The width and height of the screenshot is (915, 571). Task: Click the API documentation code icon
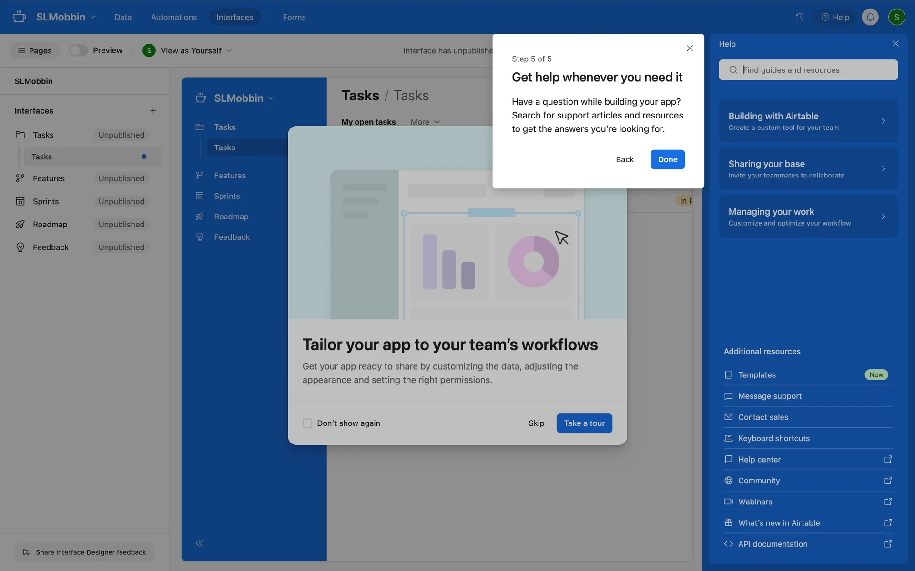pos(728,544)
